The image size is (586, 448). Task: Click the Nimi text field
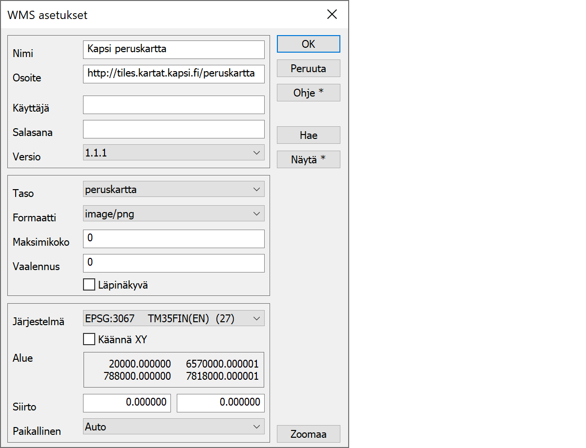(x=173, y=49)
